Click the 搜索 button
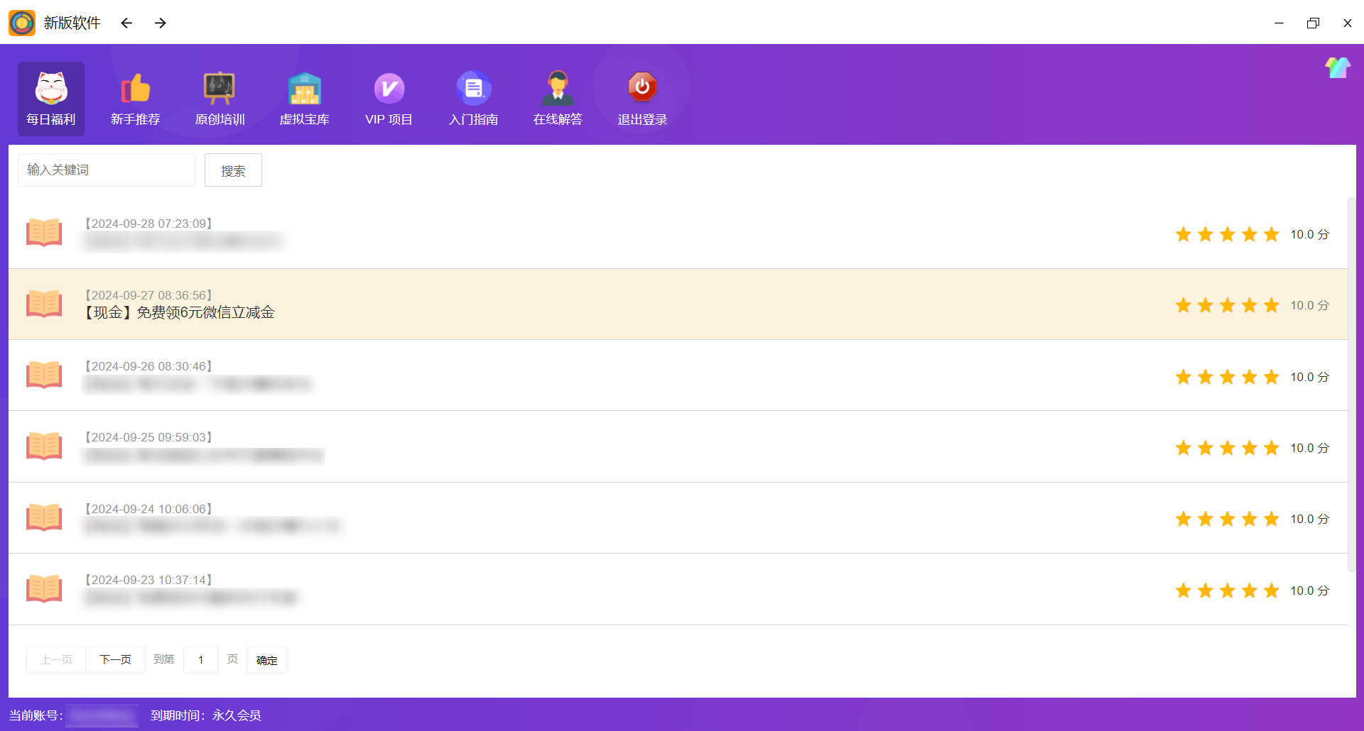 233,170
